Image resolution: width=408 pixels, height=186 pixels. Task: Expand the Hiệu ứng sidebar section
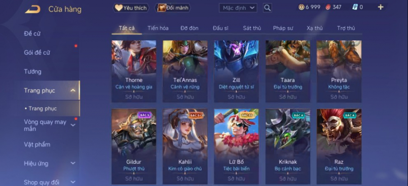click(73, 163)
